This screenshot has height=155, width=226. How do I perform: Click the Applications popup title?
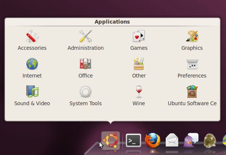point(112,22)
